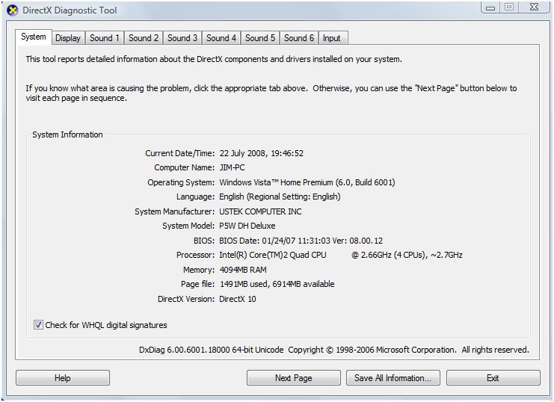Toggle Check for WHQL digital signatures checkbox

coord(38,324)
